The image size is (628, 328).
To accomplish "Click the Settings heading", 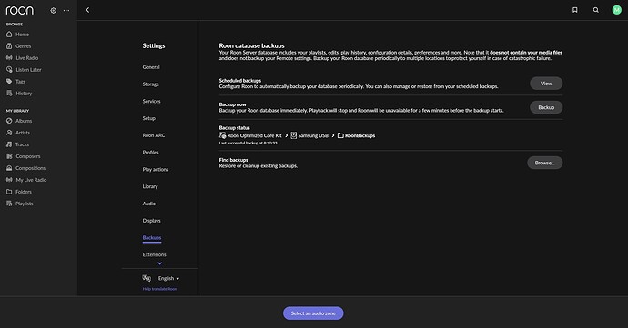I will [154, 45].
